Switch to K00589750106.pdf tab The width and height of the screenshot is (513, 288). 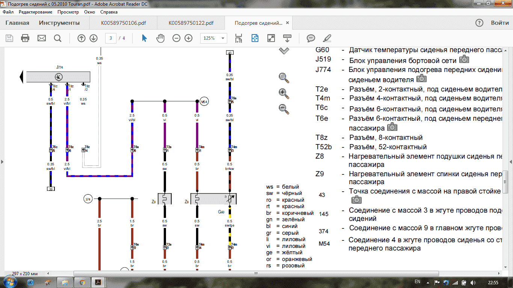pyautogui.click(x=124, y=23)
